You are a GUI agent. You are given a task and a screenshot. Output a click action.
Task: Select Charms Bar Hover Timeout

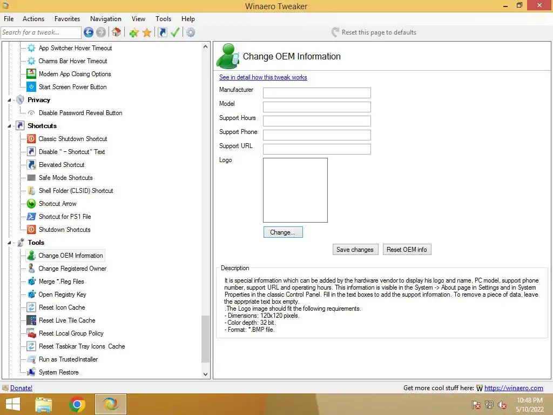pos(73,61)
